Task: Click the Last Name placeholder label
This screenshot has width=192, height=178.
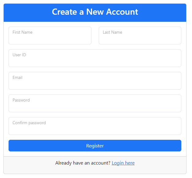Action: (112, 32)
